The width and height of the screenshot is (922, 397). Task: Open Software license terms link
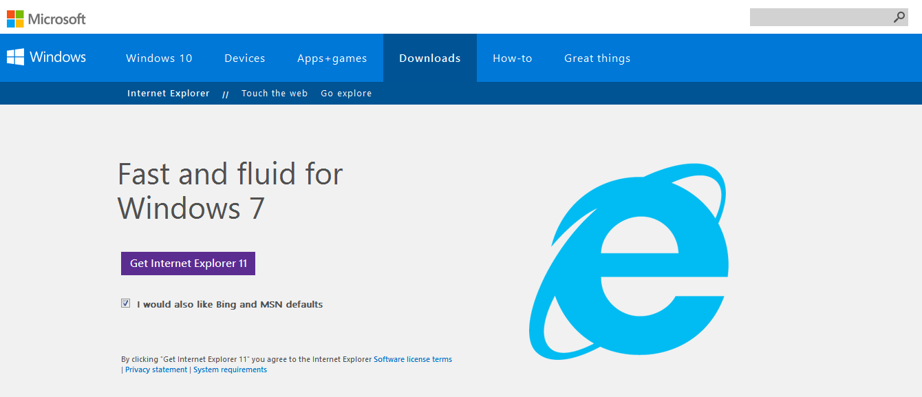click(413, 359)
